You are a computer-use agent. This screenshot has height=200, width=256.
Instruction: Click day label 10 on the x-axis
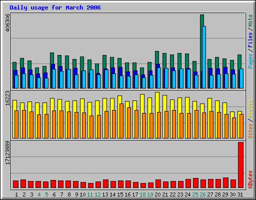(x=82, y=194)
